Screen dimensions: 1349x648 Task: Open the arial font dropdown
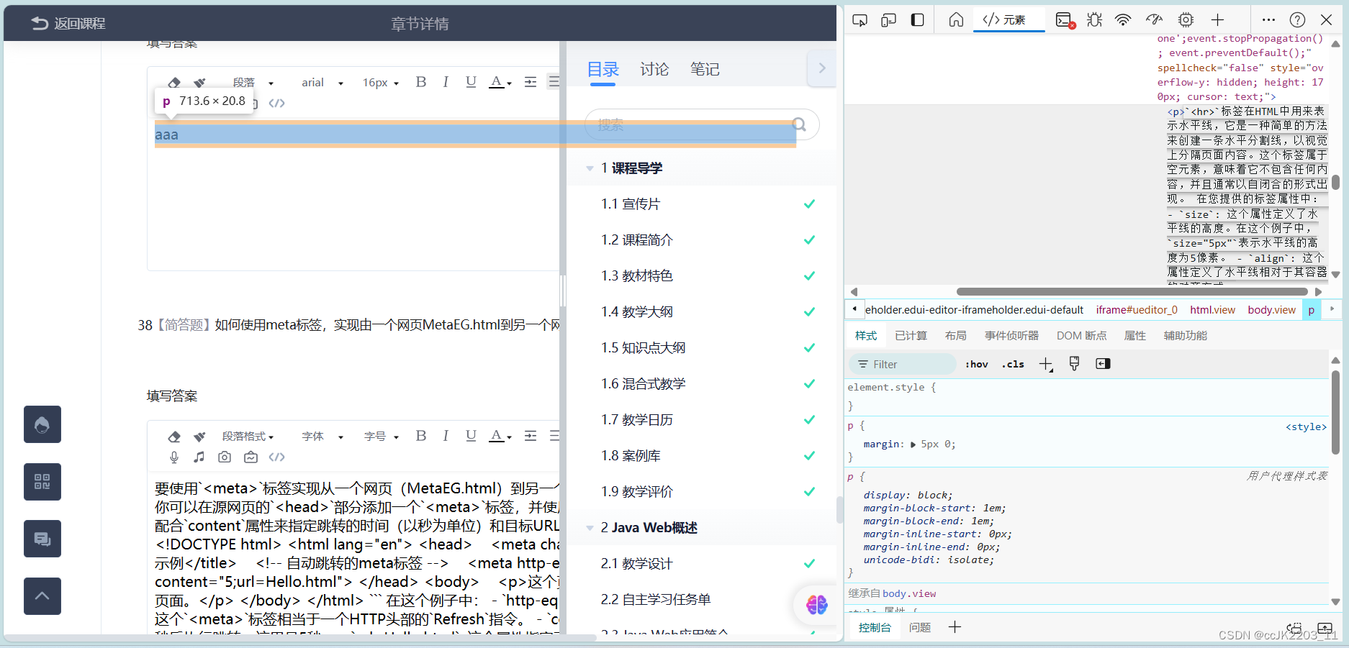pyautogui.click(x=322, y=83)
